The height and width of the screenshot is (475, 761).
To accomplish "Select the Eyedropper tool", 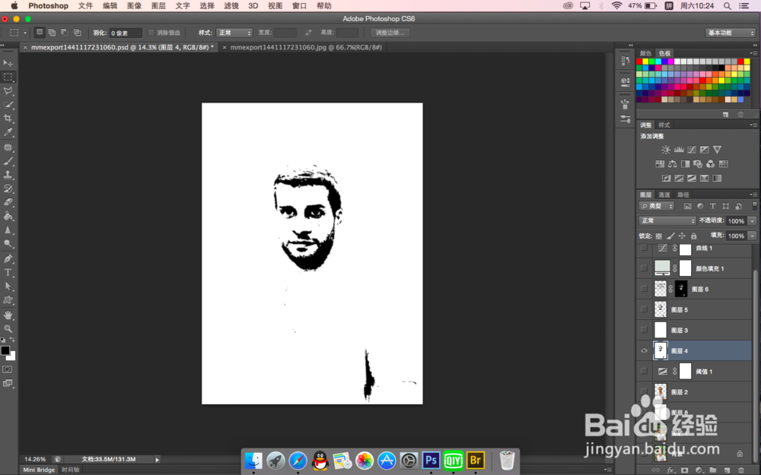I will click(x=8, y=132).
